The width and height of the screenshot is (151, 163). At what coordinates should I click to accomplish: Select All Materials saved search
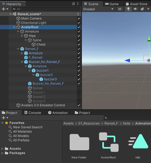(x=22, y=132)
